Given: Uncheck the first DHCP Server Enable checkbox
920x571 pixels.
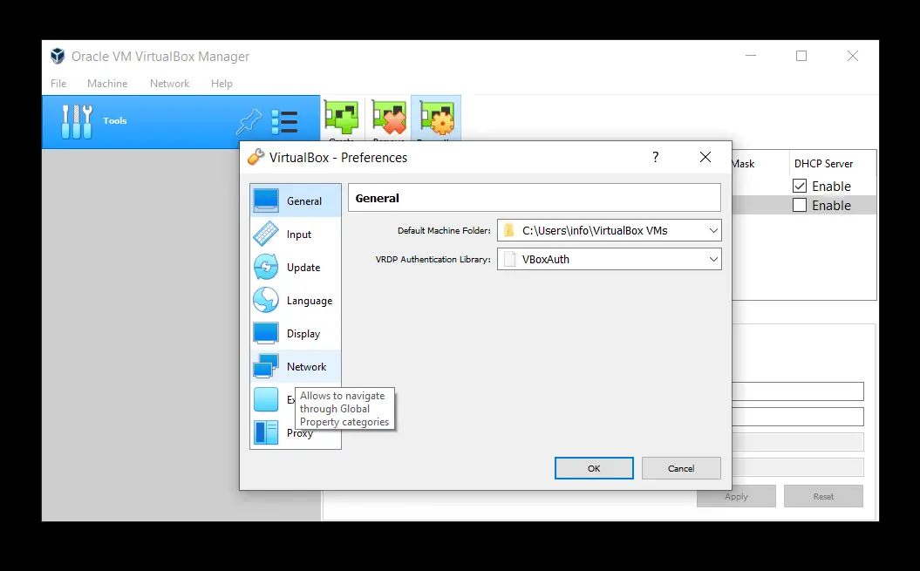Looking at the screenshot, I should pos(799,186).
